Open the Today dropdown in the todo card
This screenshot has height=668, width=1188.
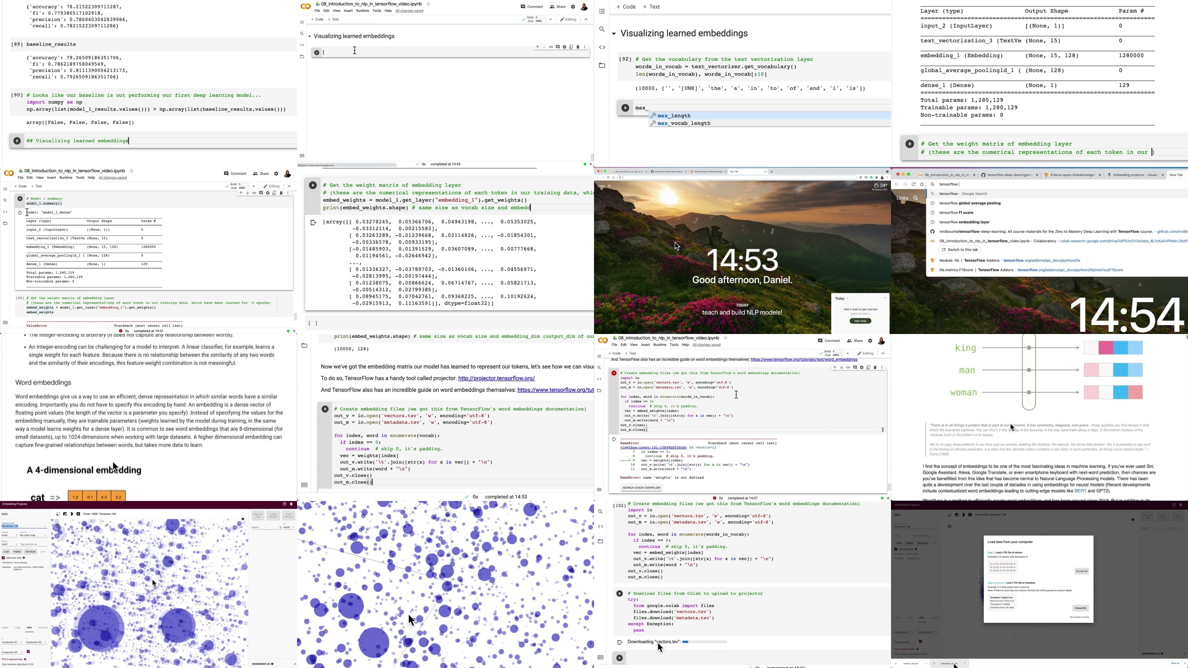(842, 299)
